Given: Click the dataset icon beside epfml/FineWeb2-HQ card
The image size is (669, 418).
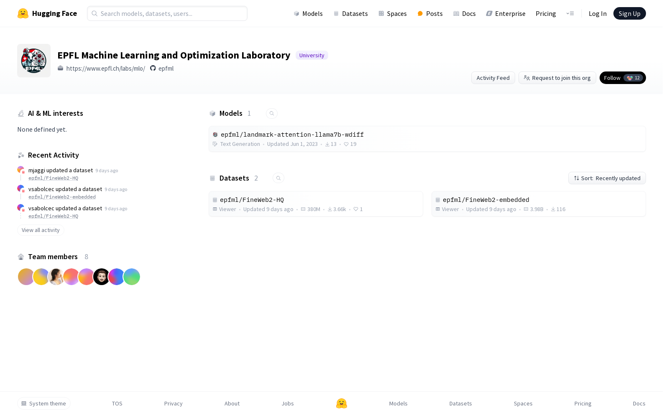Looking at the screenshot, I should tap(215, 200).
